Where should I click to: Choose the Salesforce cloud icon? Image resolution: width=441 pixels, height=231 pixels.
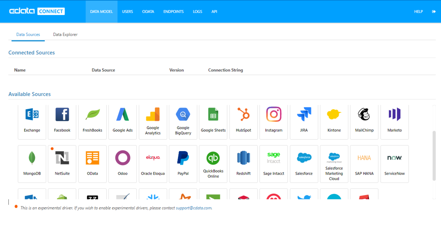(304, 158)
